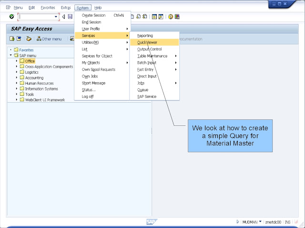Click the Generate Shortcut toolbar icon
The height and width of the screenshot is (228, 305).
161,17
